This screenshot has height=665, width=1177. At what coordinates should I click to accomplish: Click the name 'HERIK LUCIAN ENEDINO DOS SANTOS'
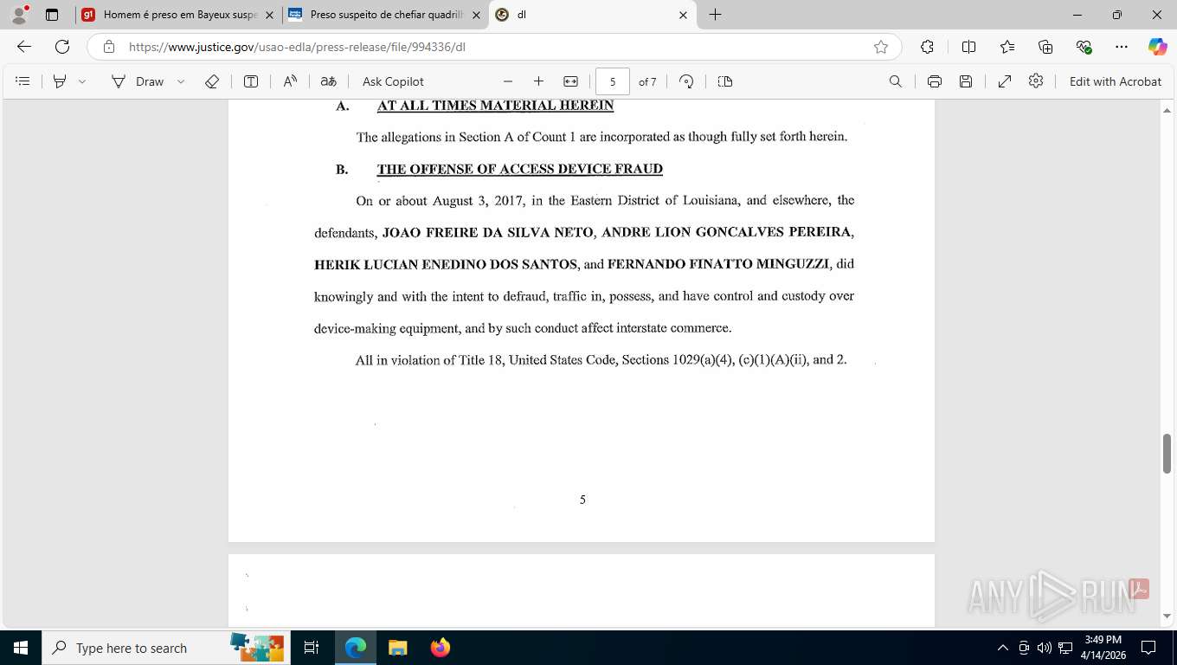click(x=446, y=264)
